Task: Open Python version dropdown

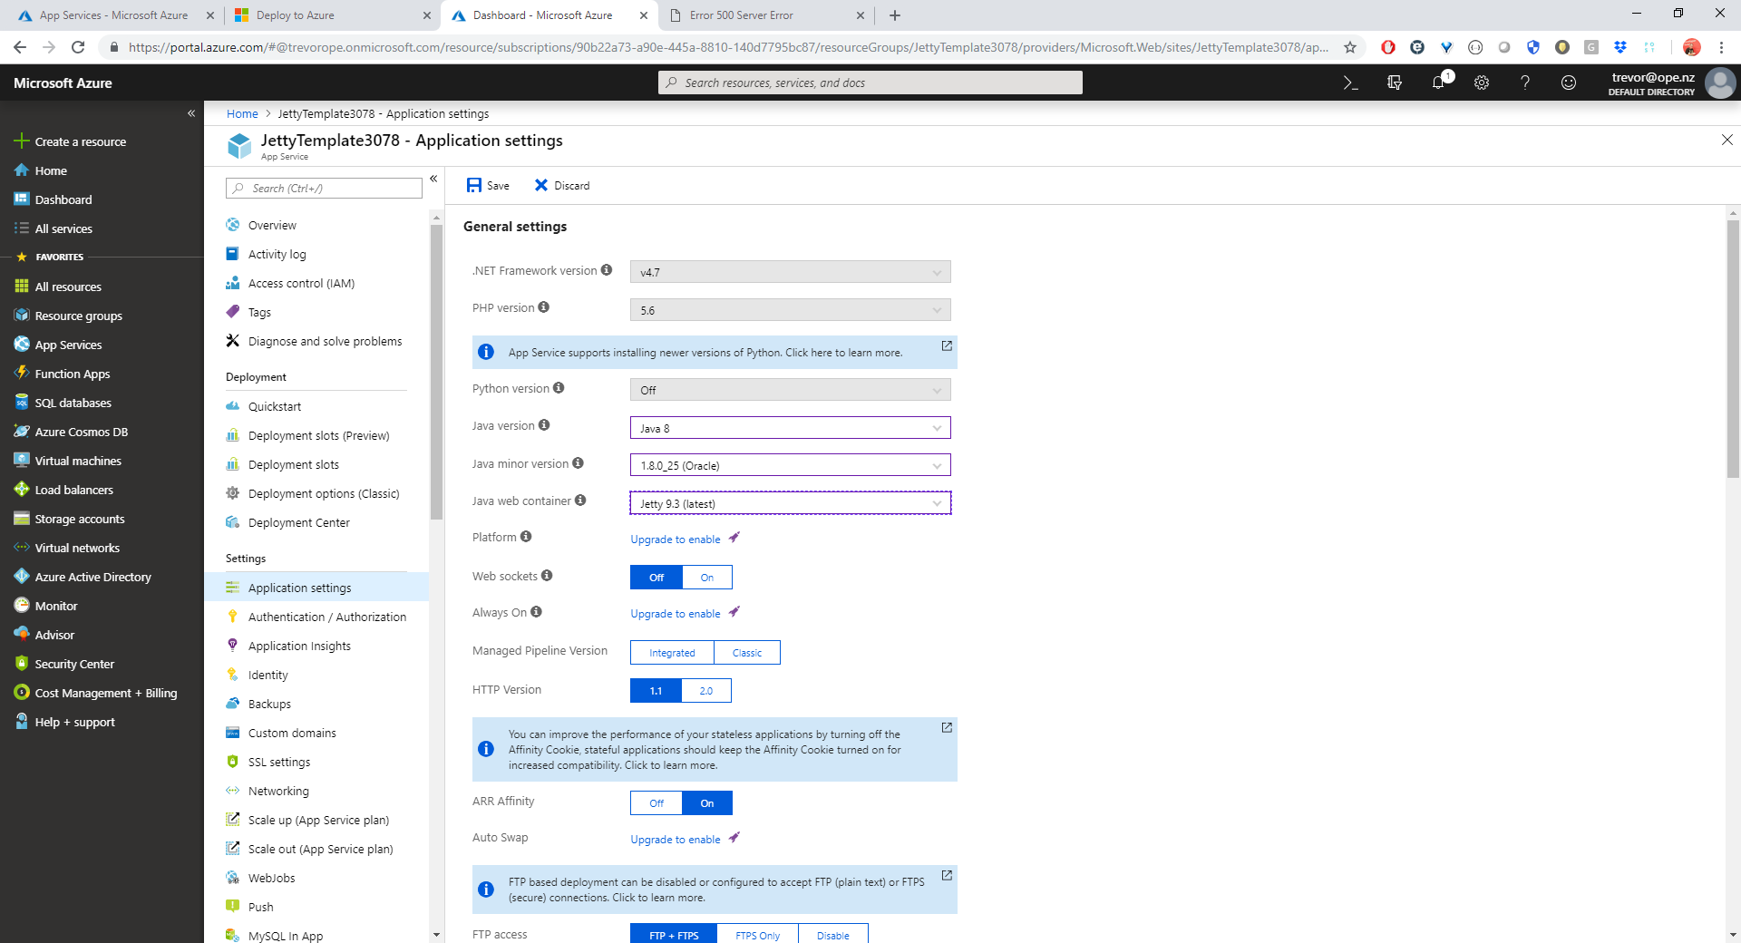Action: click(x=791, y=390)
